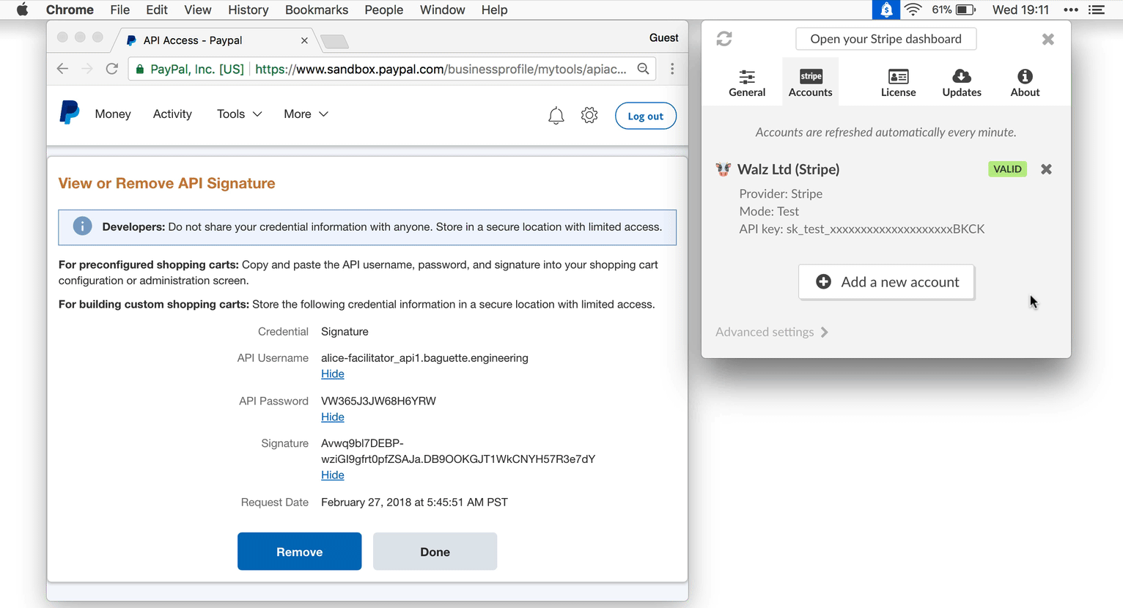Open PayPal notifications bell
This screenshot has width=1123, height=608.
pyautogui.click(x=556, y=116)
